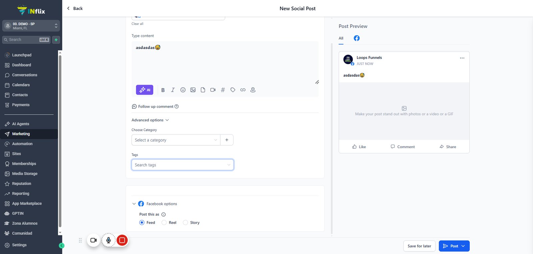The height and width of the screenshot is (254, 533).
Task: Click the Clear all link
Action: click(x=138, y=24)
